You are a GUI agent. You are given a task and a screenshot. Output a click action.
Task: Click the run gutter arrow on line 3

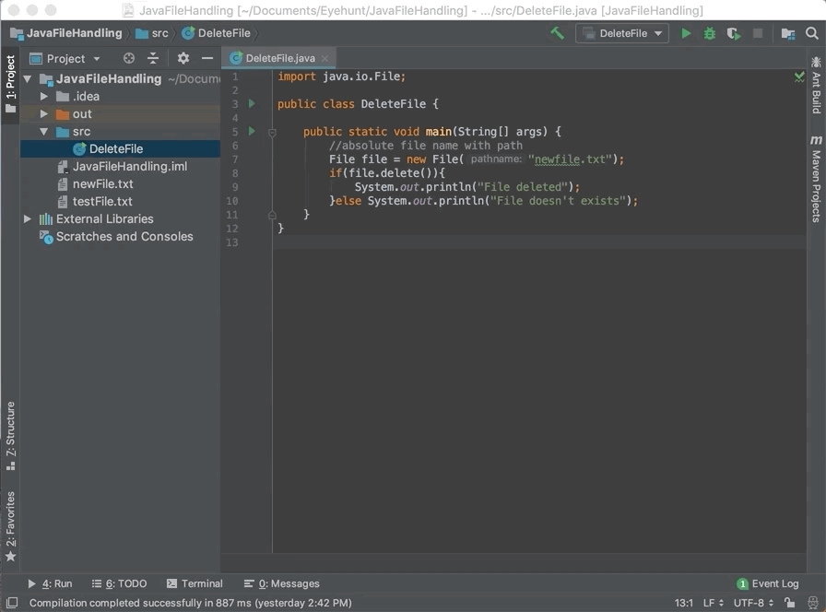(252, 104)
